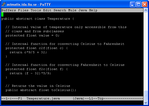Click the scrollbar up arrow

(146, 10)
